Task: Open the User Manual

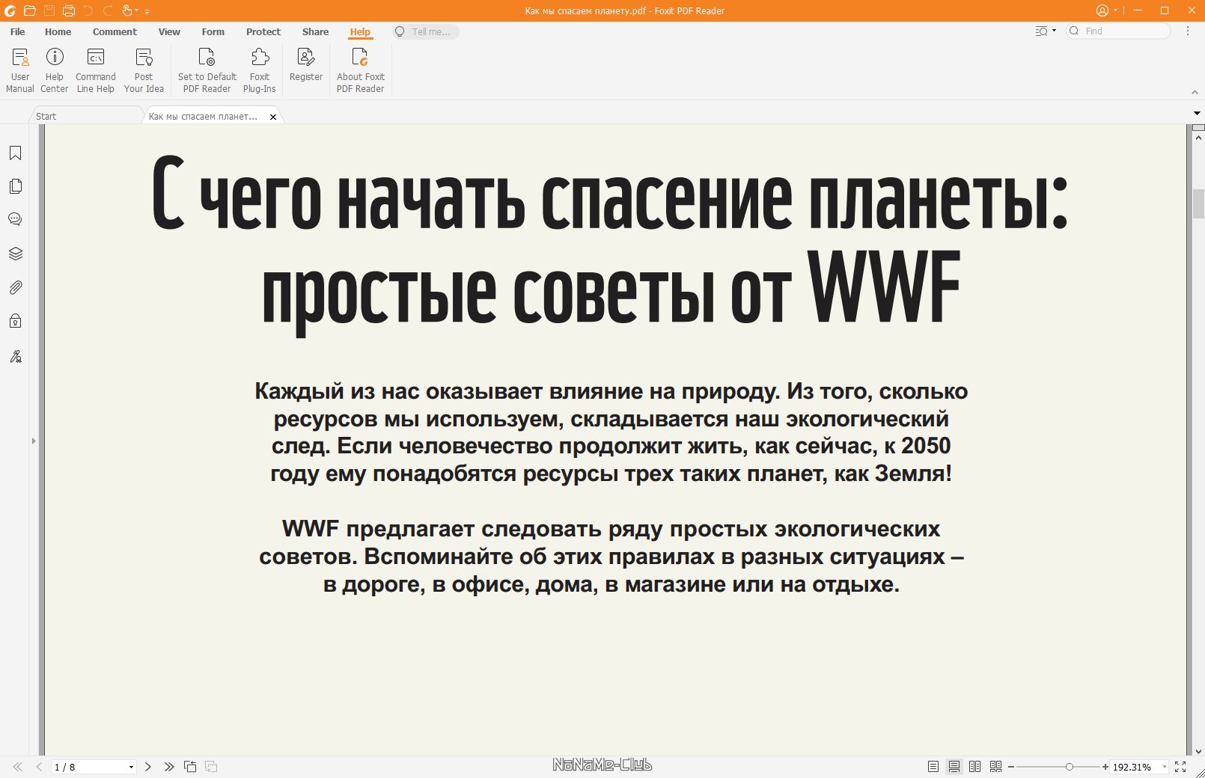Action: tap(20, 70)
